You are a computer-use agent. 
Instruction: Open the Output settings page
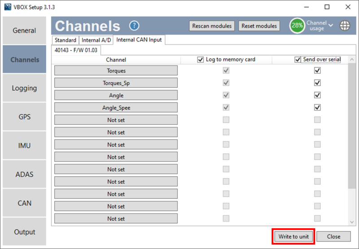click(x=24, y=231)
